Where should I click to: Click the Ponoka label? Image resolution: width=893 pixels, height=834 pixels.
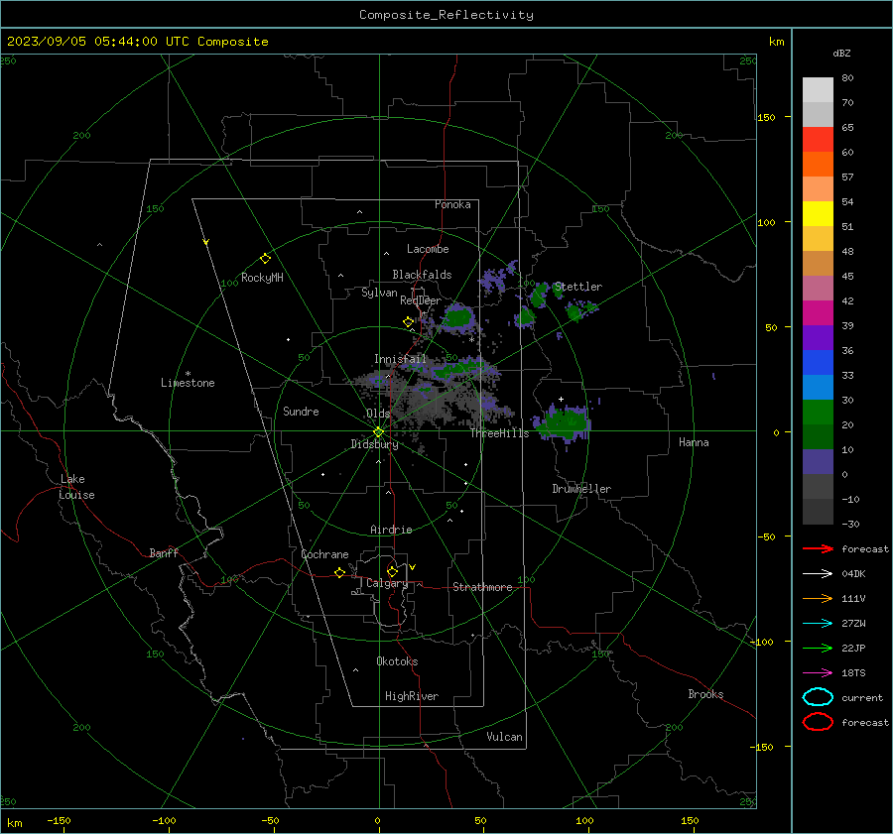[x=452, y=204]
